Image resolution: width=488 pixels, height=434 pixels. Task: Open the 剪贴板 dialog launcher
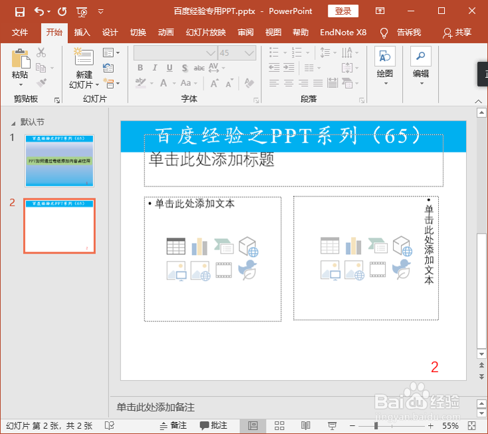57,100
